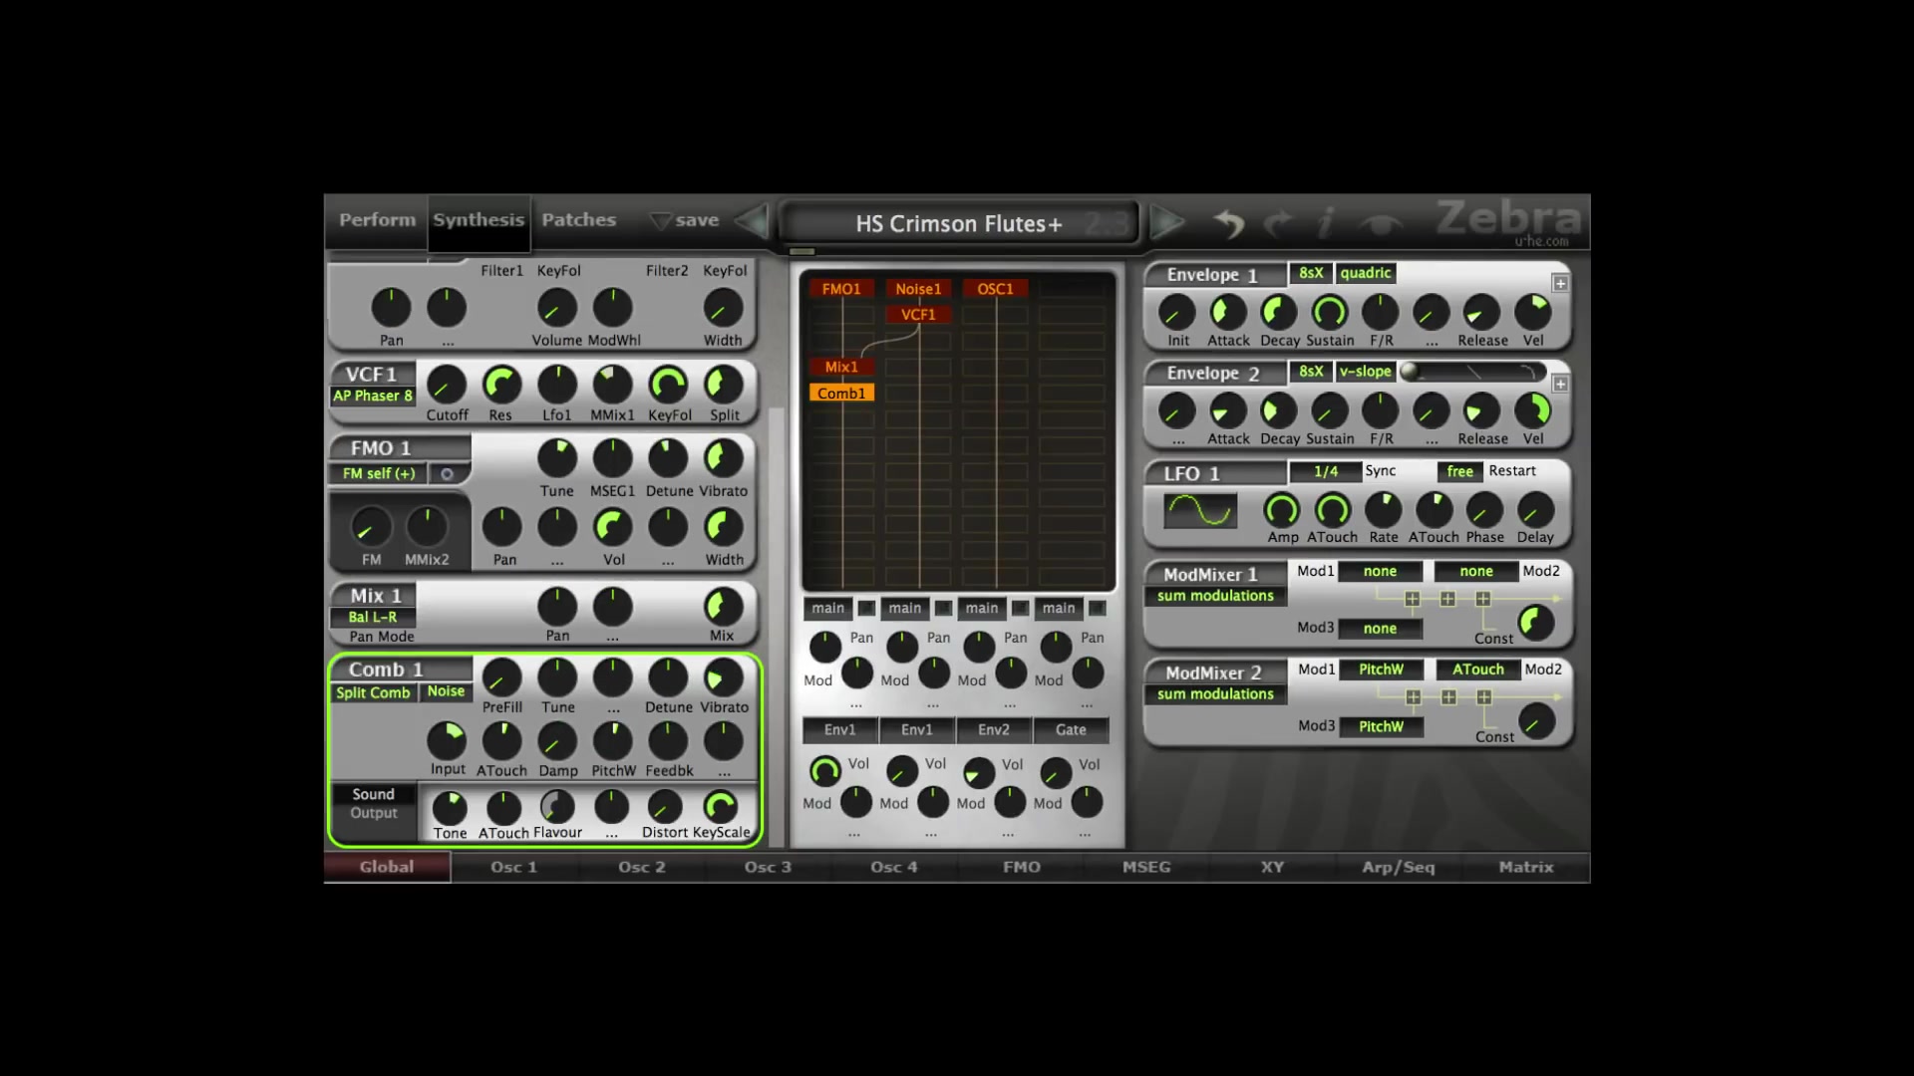
Task: Click the VCF 1 panel title
Action: click(371, 375)
